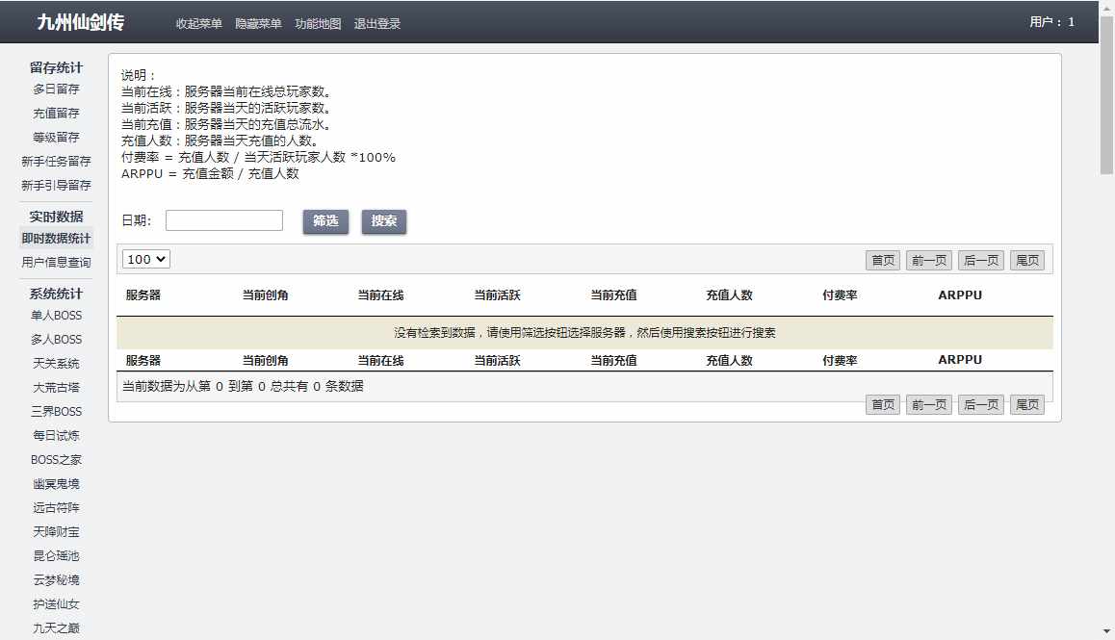Click the 搜索 search button

click(384, 221)
